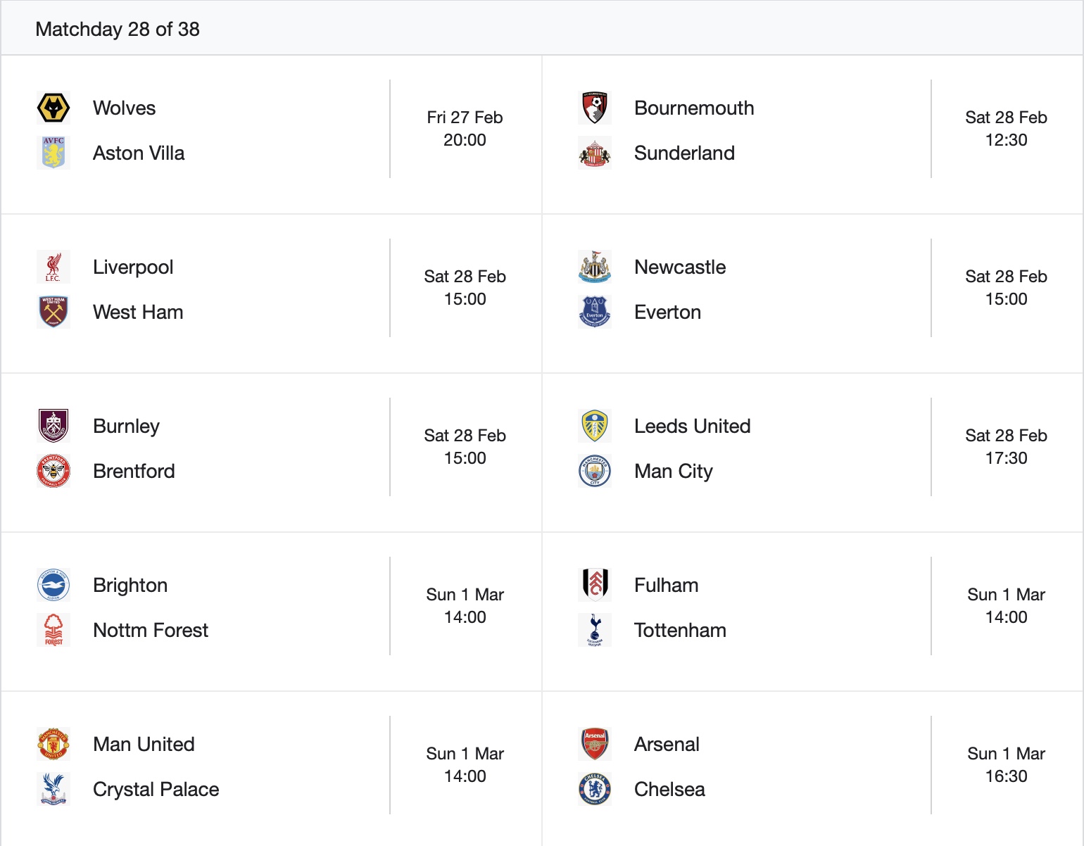The width and height of the screenshot is (1084, 846).
Task: Click the Matchday 28 of 38 header
Action: [x=118, y=30]
